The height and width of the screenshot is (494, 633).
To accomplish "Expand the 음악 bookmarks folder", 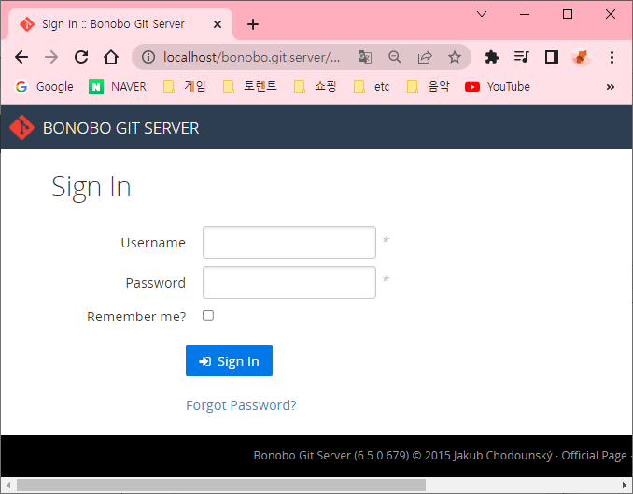I will click(x=429, y=87).
